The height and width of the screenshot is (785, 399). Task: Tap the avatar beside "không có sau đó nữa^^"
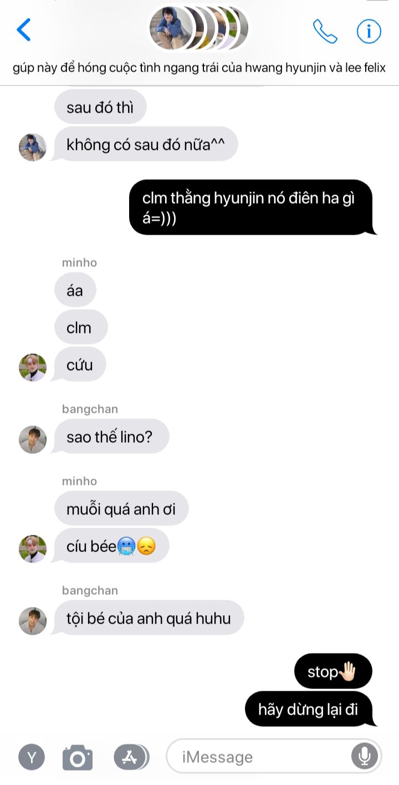pos(33,147)
